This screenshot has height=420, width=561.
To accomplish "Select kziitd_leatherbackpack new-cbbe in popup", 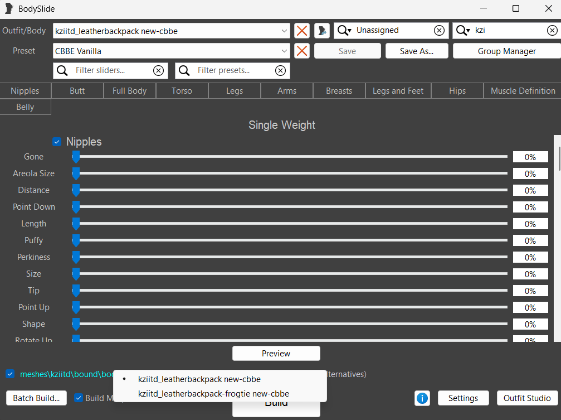I will point(219,379).
